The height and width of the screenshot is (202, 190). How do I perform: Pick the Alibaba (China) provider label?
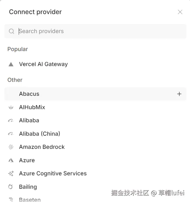[x=40, y=134]
